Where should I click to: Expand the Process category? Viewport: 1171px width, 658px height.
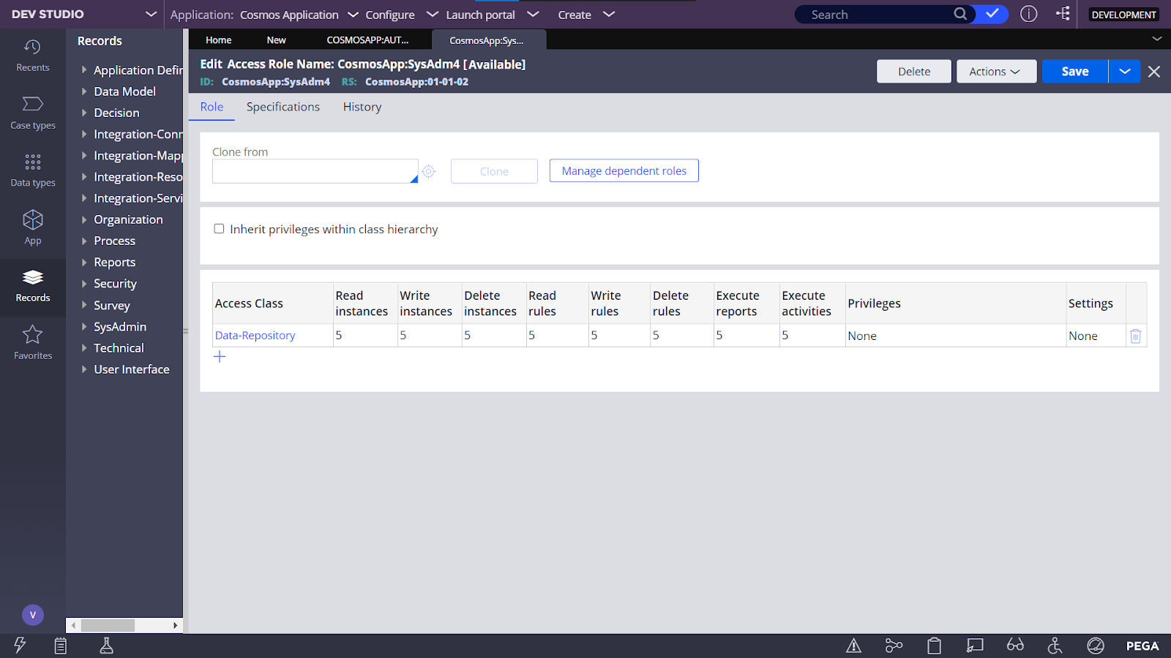(84, 241)
